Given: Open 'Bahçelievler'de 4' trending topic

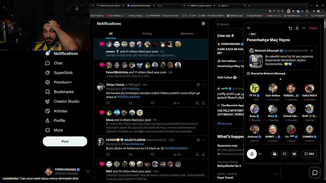Looking at the screenshot, I should (229, 166).
